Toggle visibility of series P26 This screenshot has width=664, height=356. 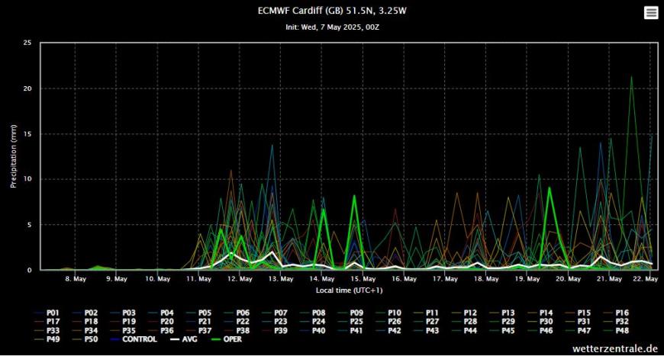coord(388,322)
